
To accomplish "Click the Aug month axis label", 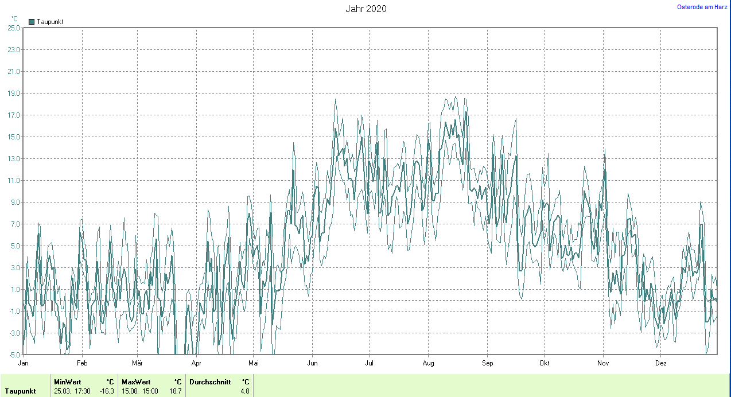I will point(428,363).
